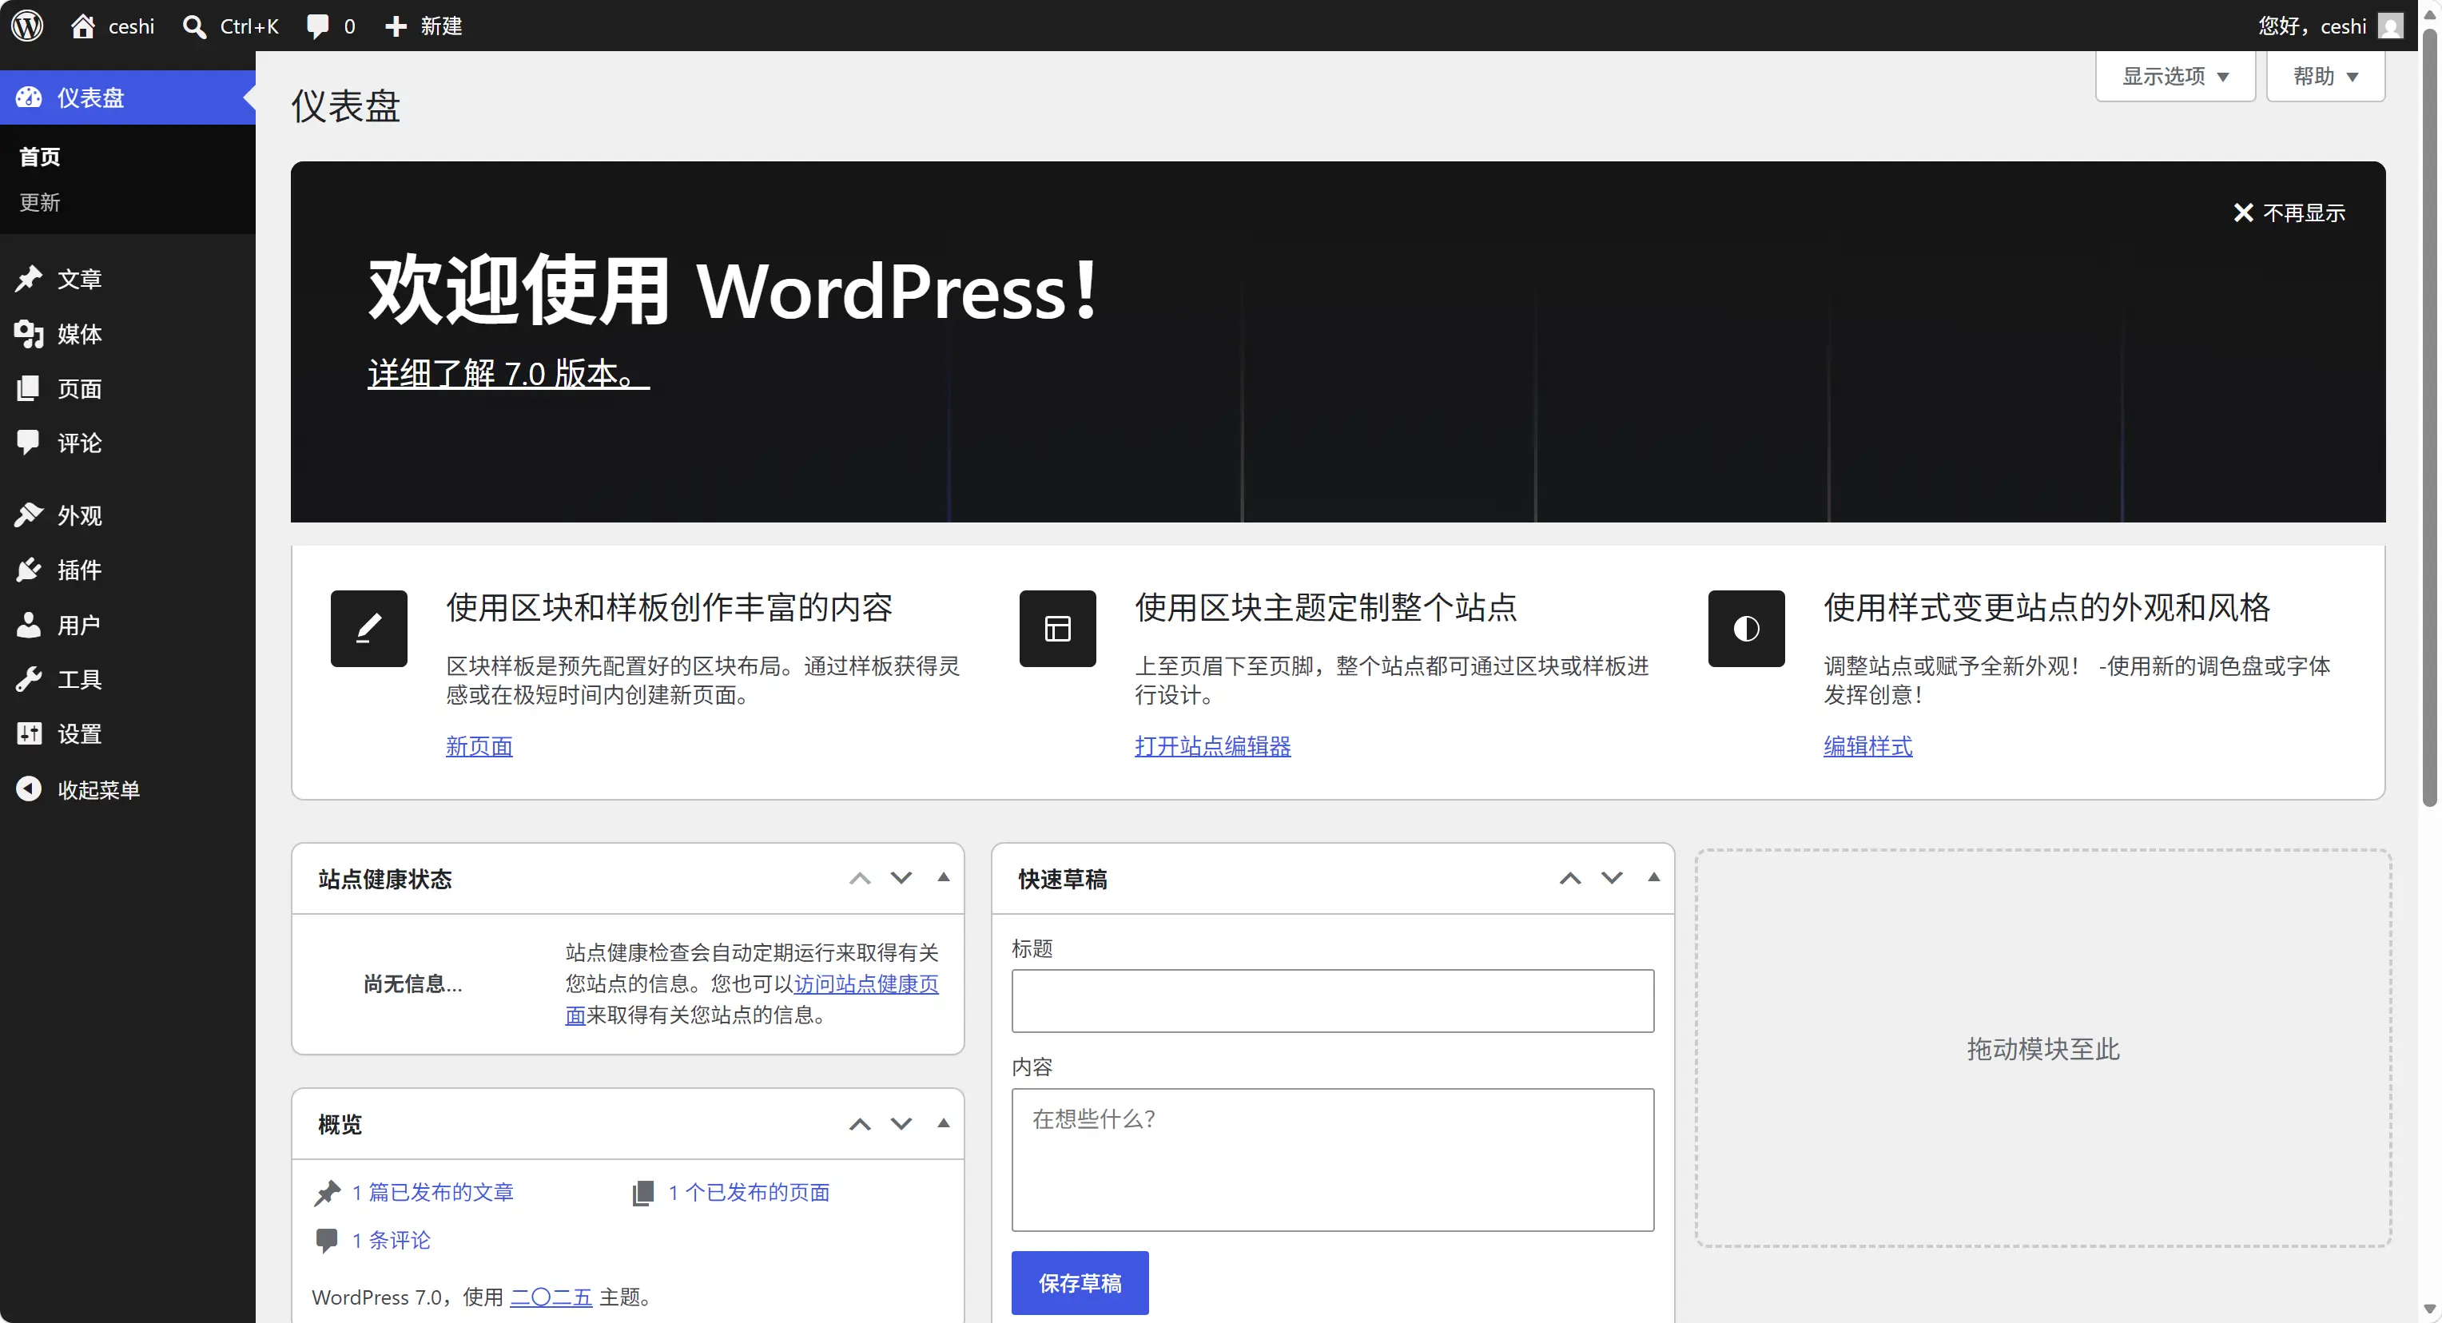Move 站点健康状态 widget up
Viewport: 2442px width, 1323px height.
point(860,879)
